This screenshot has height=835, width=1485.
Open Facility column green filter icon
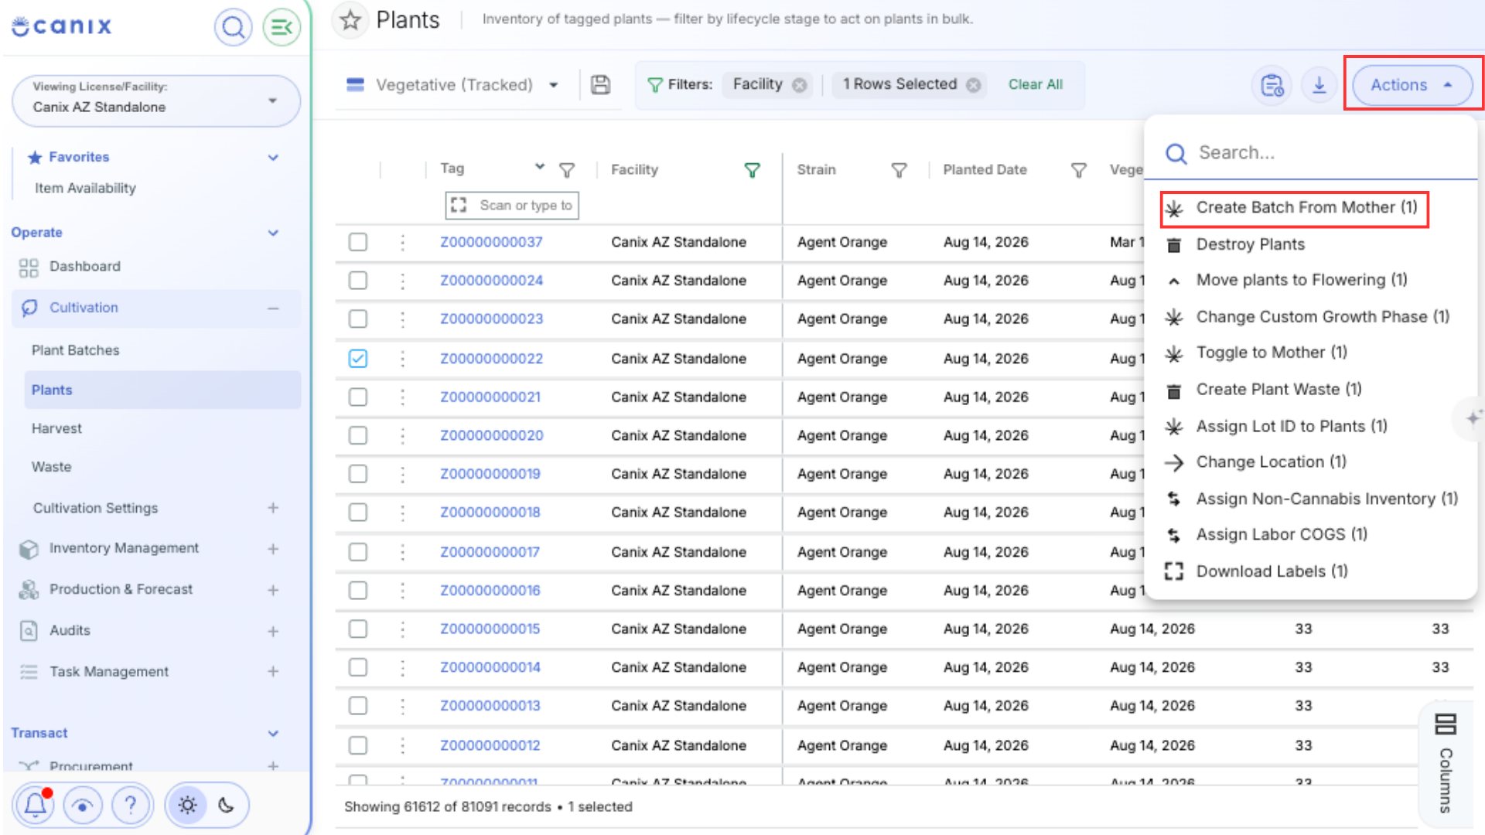(752, 169)
